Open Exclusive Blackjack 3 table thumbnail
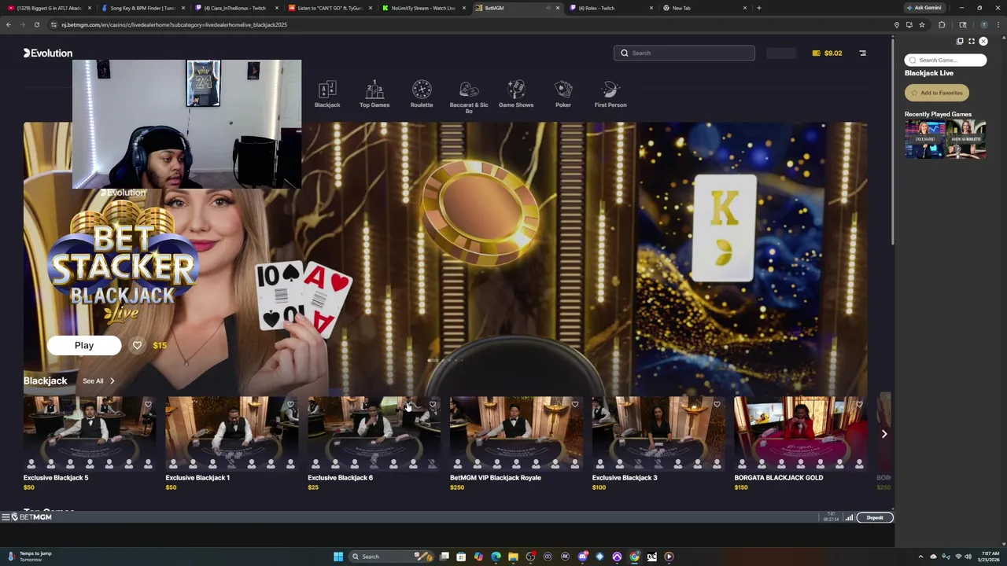This screenshot has width=1007, height=566. pyautogui.click(x=658, y=433)
